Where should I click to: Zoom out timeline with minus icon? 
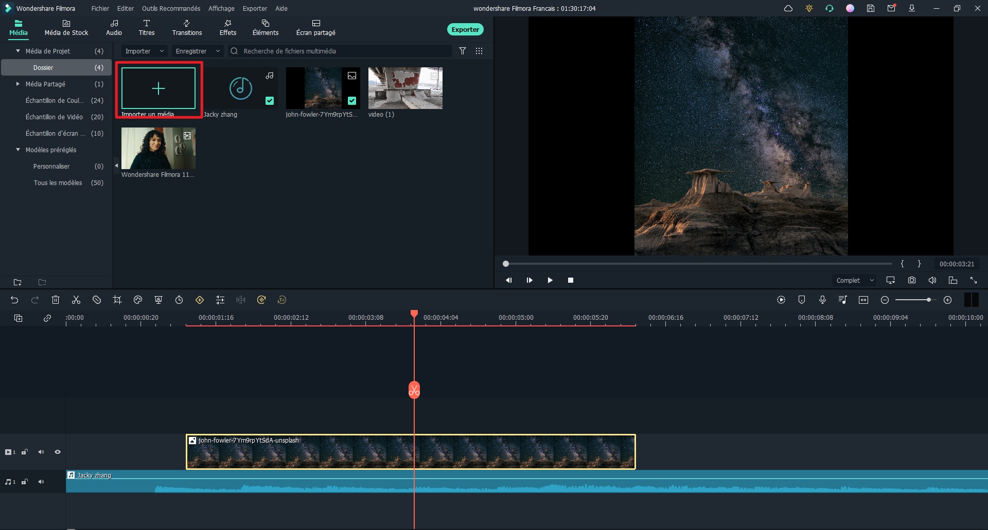[885, 300]
